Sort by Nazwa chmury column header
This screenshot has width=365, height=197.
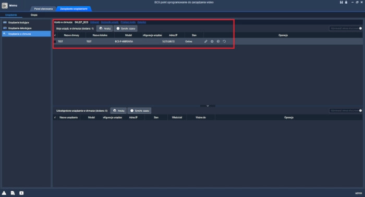pyautogui.click(x=71, y=35)
